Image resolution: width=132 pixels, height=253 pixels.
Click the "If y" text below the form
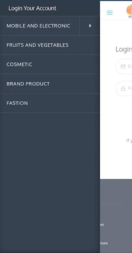pyautogui.click(x=129, y=141)
